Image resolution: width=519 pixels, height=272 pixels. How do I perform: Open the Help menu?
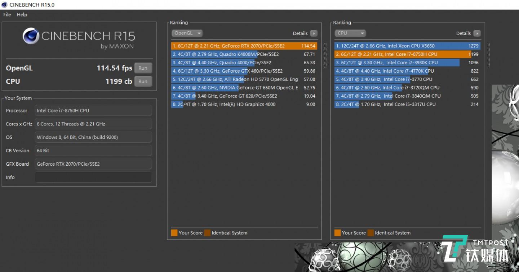point(22,15)
